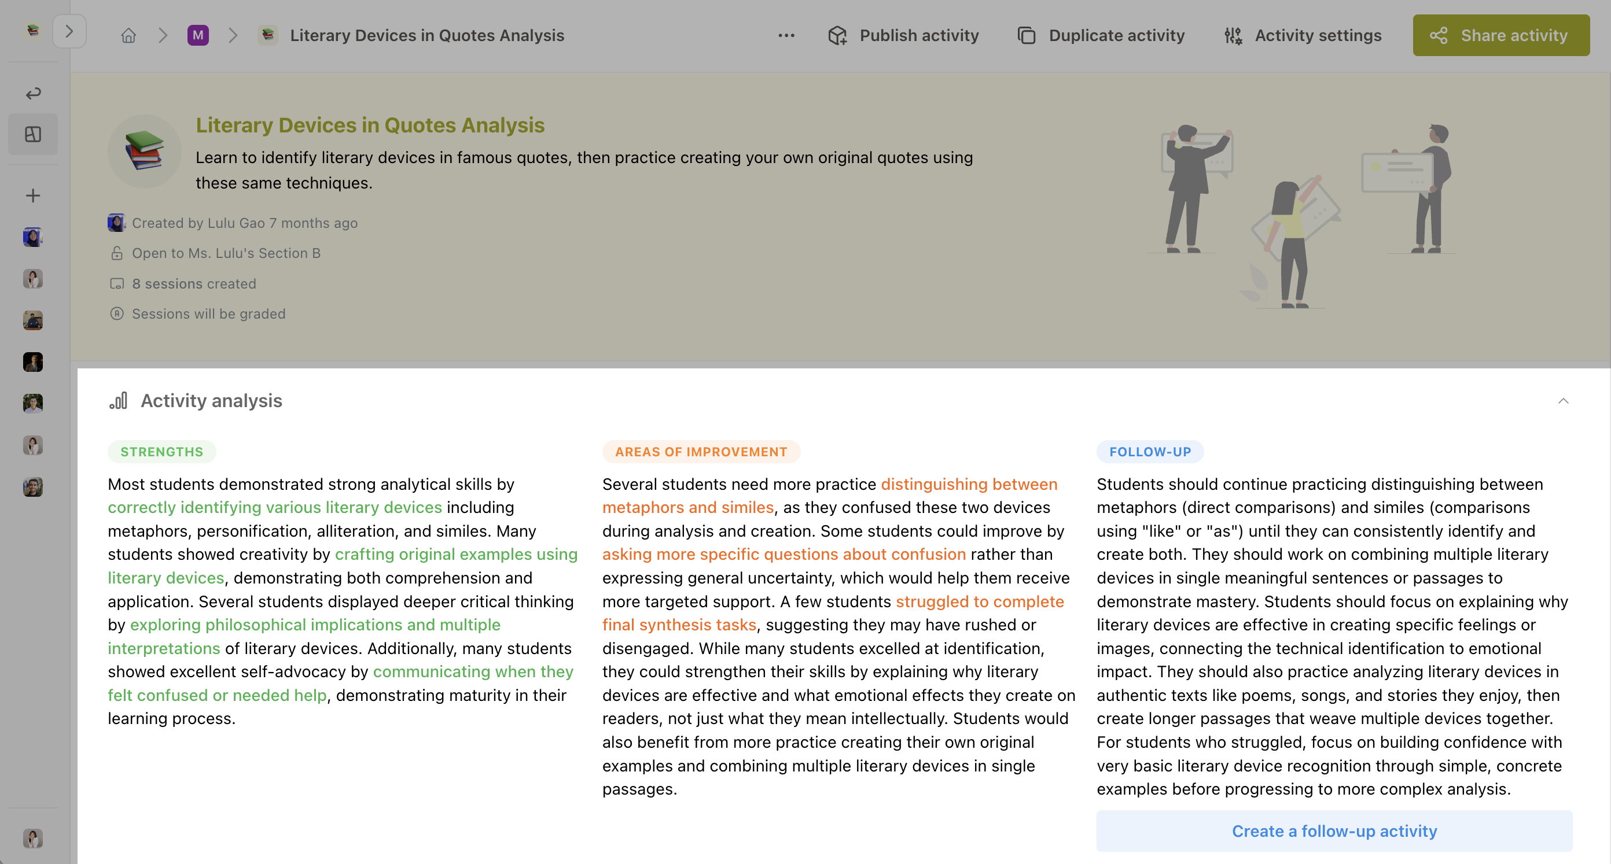Click the books logo at top-left sidebar

point(33,30)
